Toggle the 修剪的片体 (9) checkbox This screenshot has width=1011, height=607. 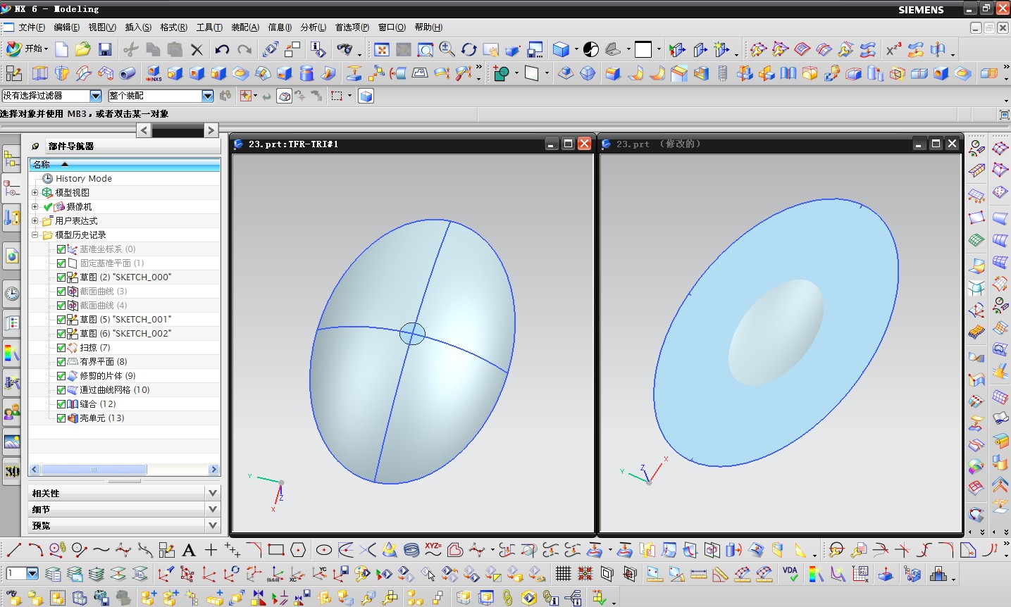61,376
